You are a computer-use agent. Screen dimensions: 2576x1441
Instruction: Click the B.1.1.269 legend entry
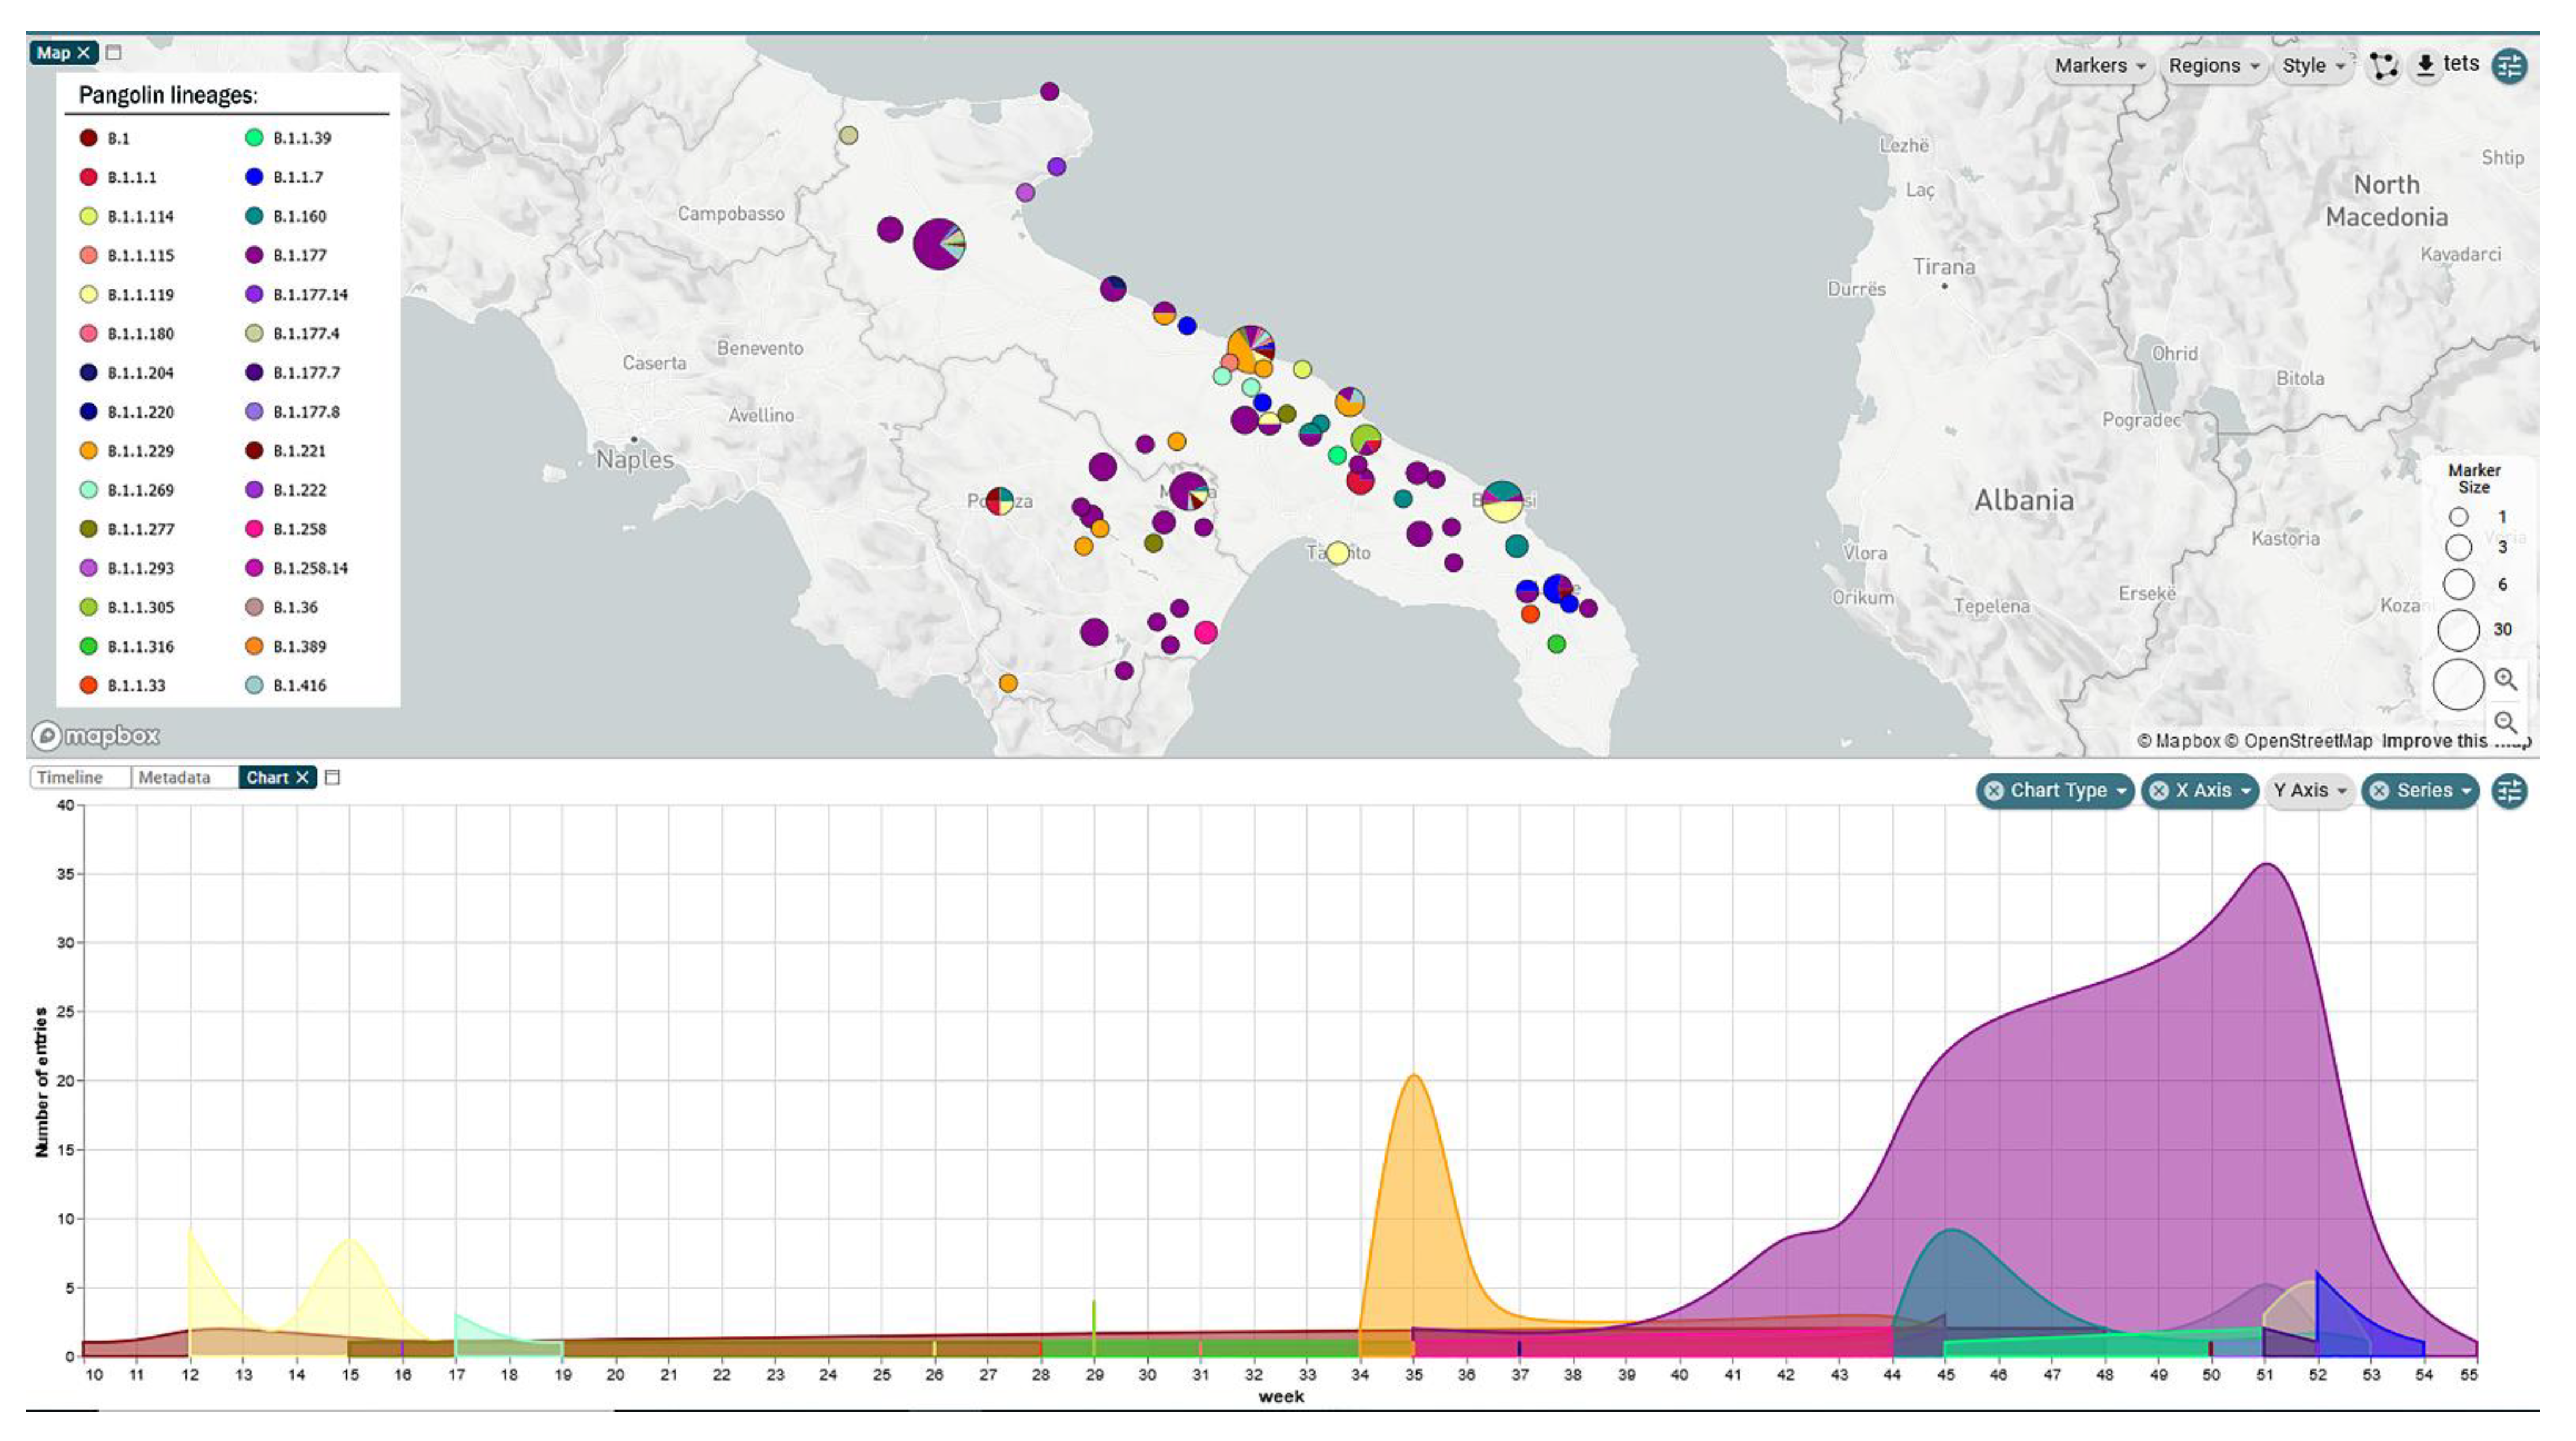pyautogui.click(x=127, y=490)
